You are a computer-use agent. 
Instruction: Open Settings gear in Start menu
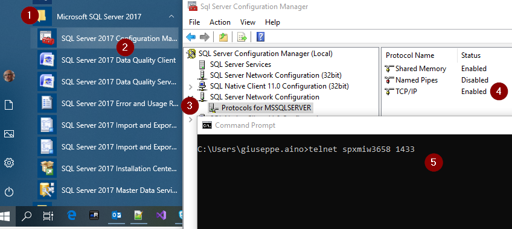[9, 163]
